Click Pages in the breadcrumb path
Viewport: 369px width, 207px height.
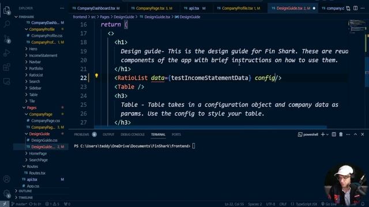pos(104,17)
